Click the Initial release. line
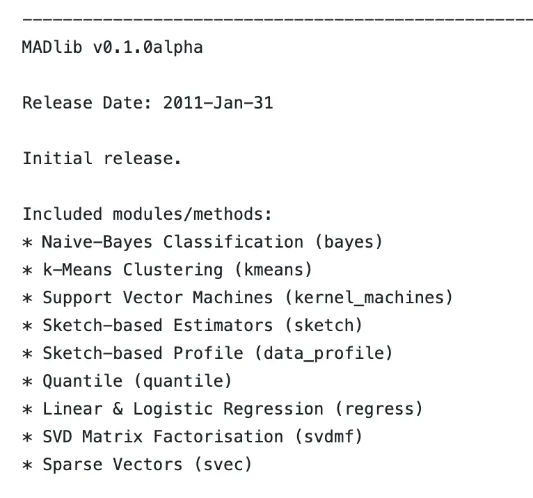The height and width of the screenshot is (498, 533). pos(102,159)
